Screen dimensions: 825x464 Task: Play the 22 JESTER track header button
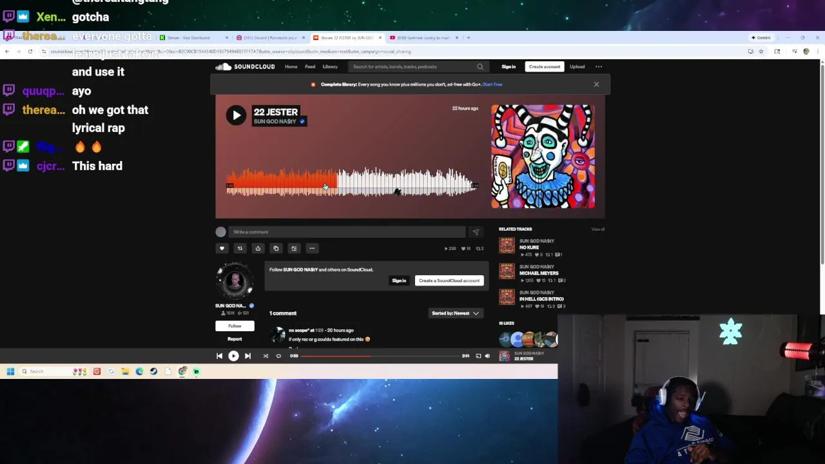(x=236, y=115)
